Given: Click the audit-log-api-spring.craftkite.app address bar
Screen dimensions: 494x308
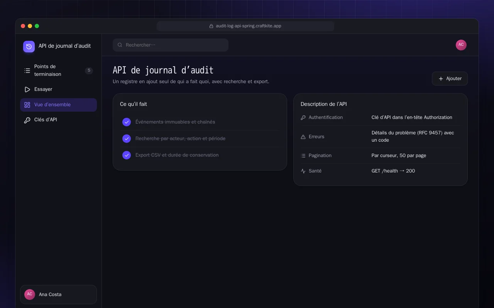Looking at the screenshot, I should [245, 26].
